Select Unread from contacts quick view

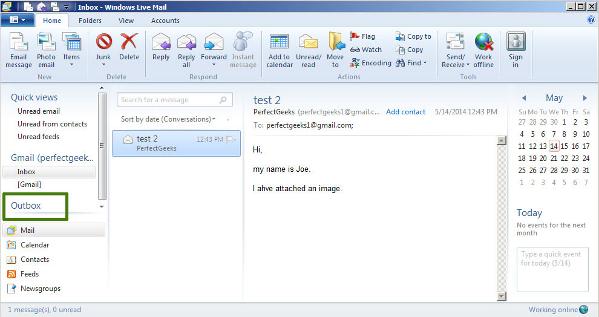click(52, 124)
